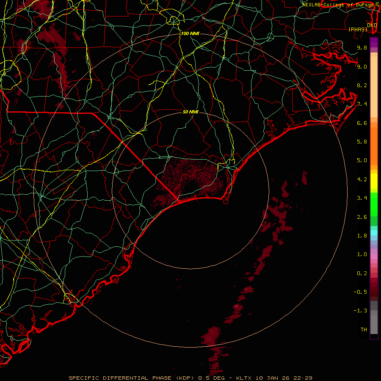The width and height of the screenshot is (381, 381).
Task: Click the 5.0 value on the color scale
Action: (x=362, y=160)
